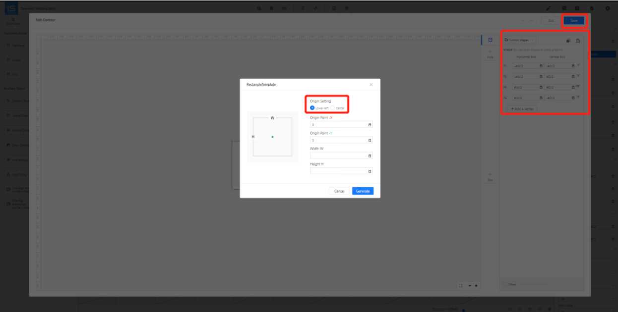Click the zoom out minus icon
618x312 pixels.
(x=470, y=286)
